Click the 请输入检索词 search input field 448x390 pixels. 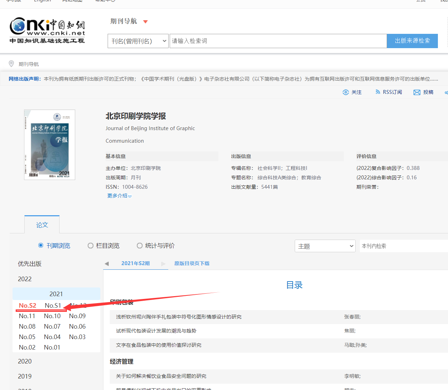pos(278,41)
